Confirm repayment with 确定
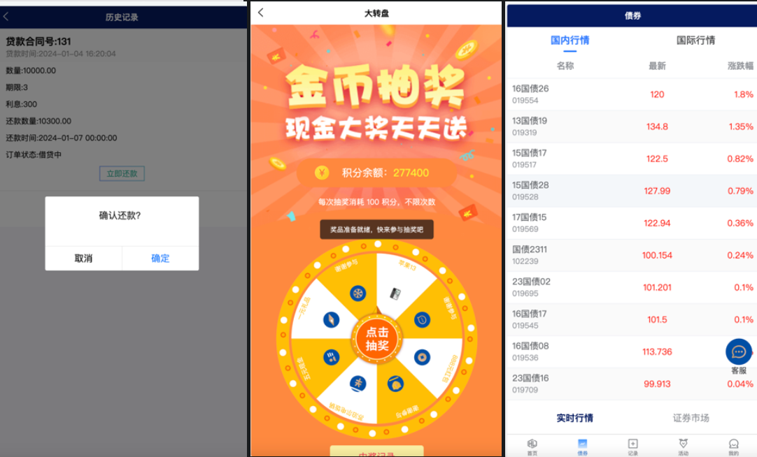The height and width of the screenshot is (457, 757). 160,259
